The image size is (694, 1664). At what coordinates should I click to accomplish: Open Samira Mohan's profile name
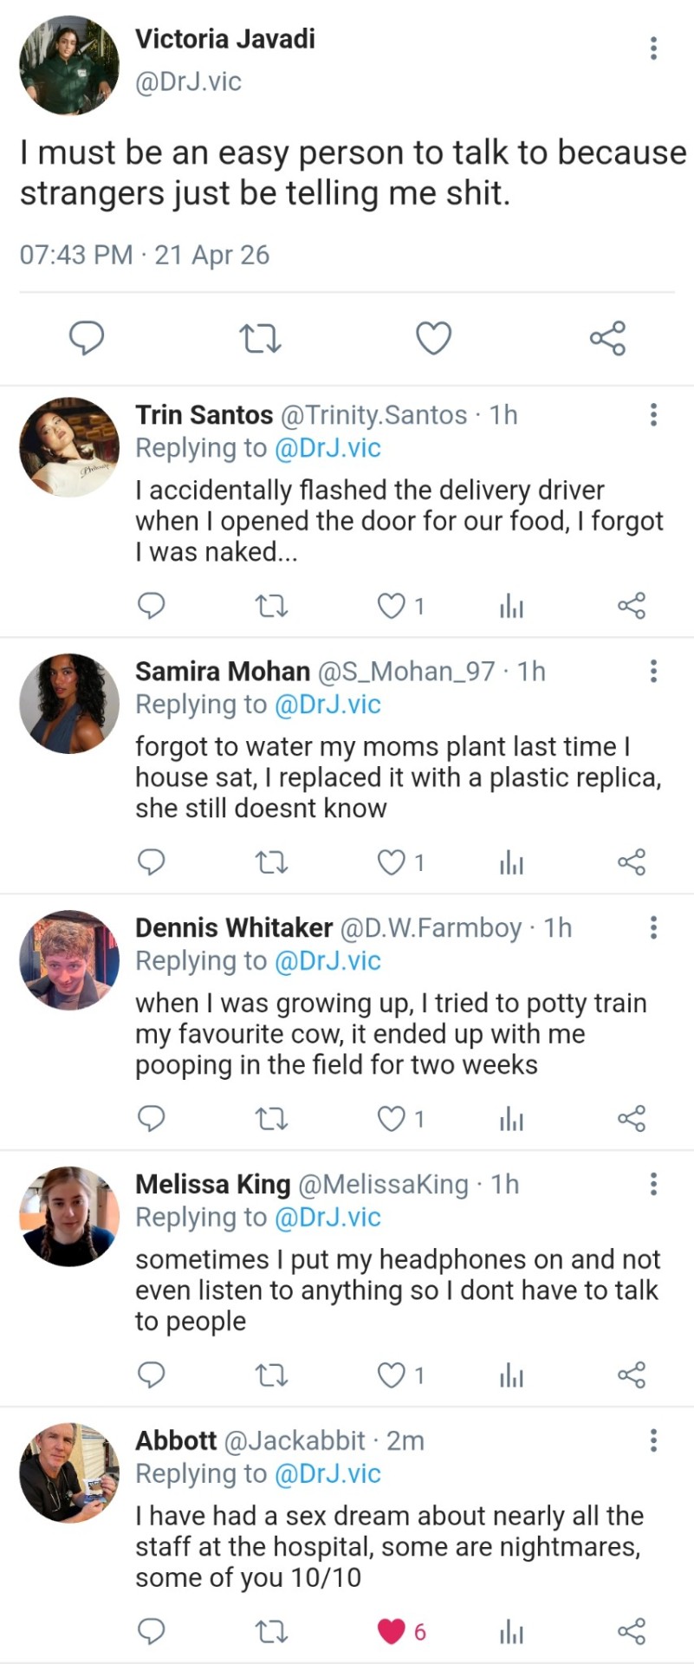(223, 672)
